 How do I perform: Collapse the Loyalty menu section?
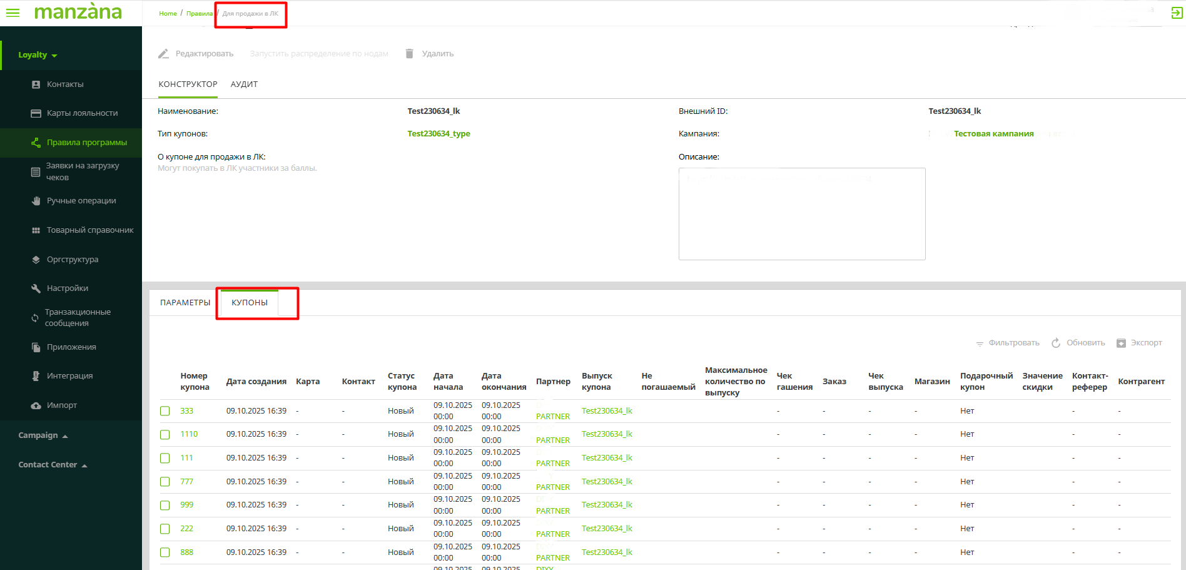point(38,55)
